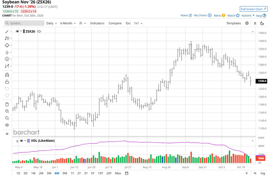Select the 1Y range tab
The image size is (271, 181).
(72, 173)
